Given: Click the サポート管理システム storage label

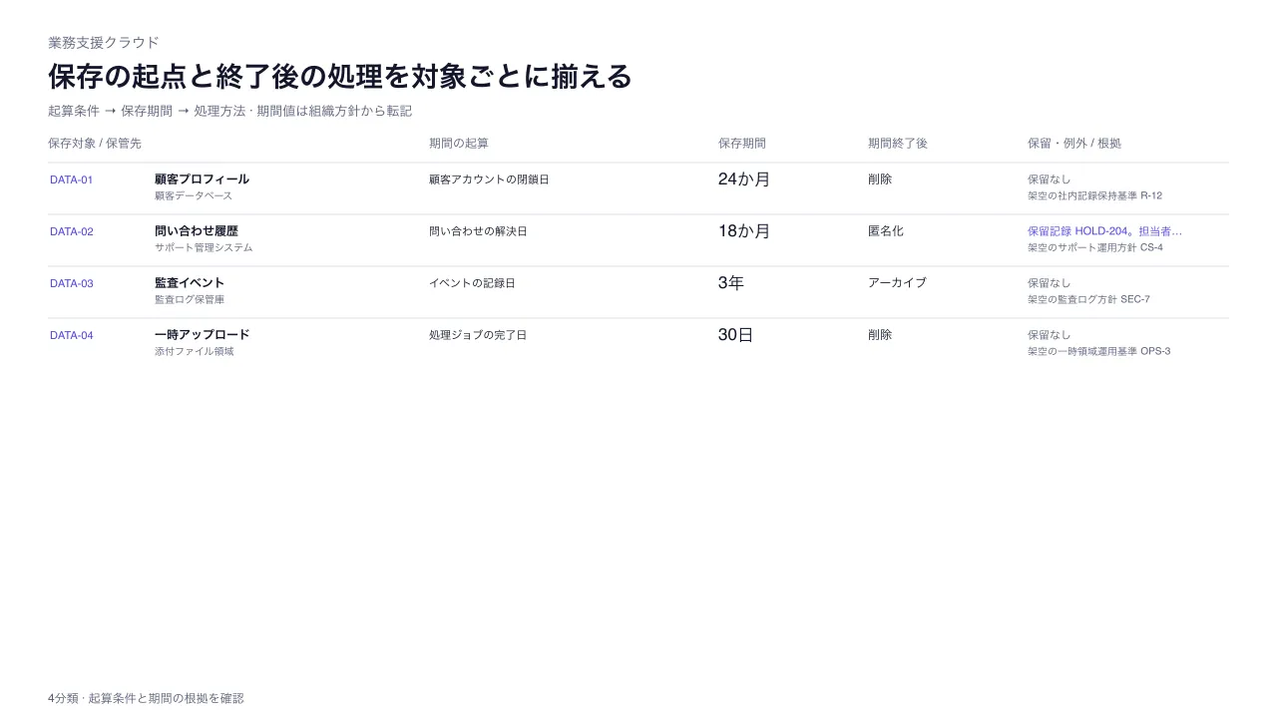Looking at the screenshot, I should click(204, 247).
